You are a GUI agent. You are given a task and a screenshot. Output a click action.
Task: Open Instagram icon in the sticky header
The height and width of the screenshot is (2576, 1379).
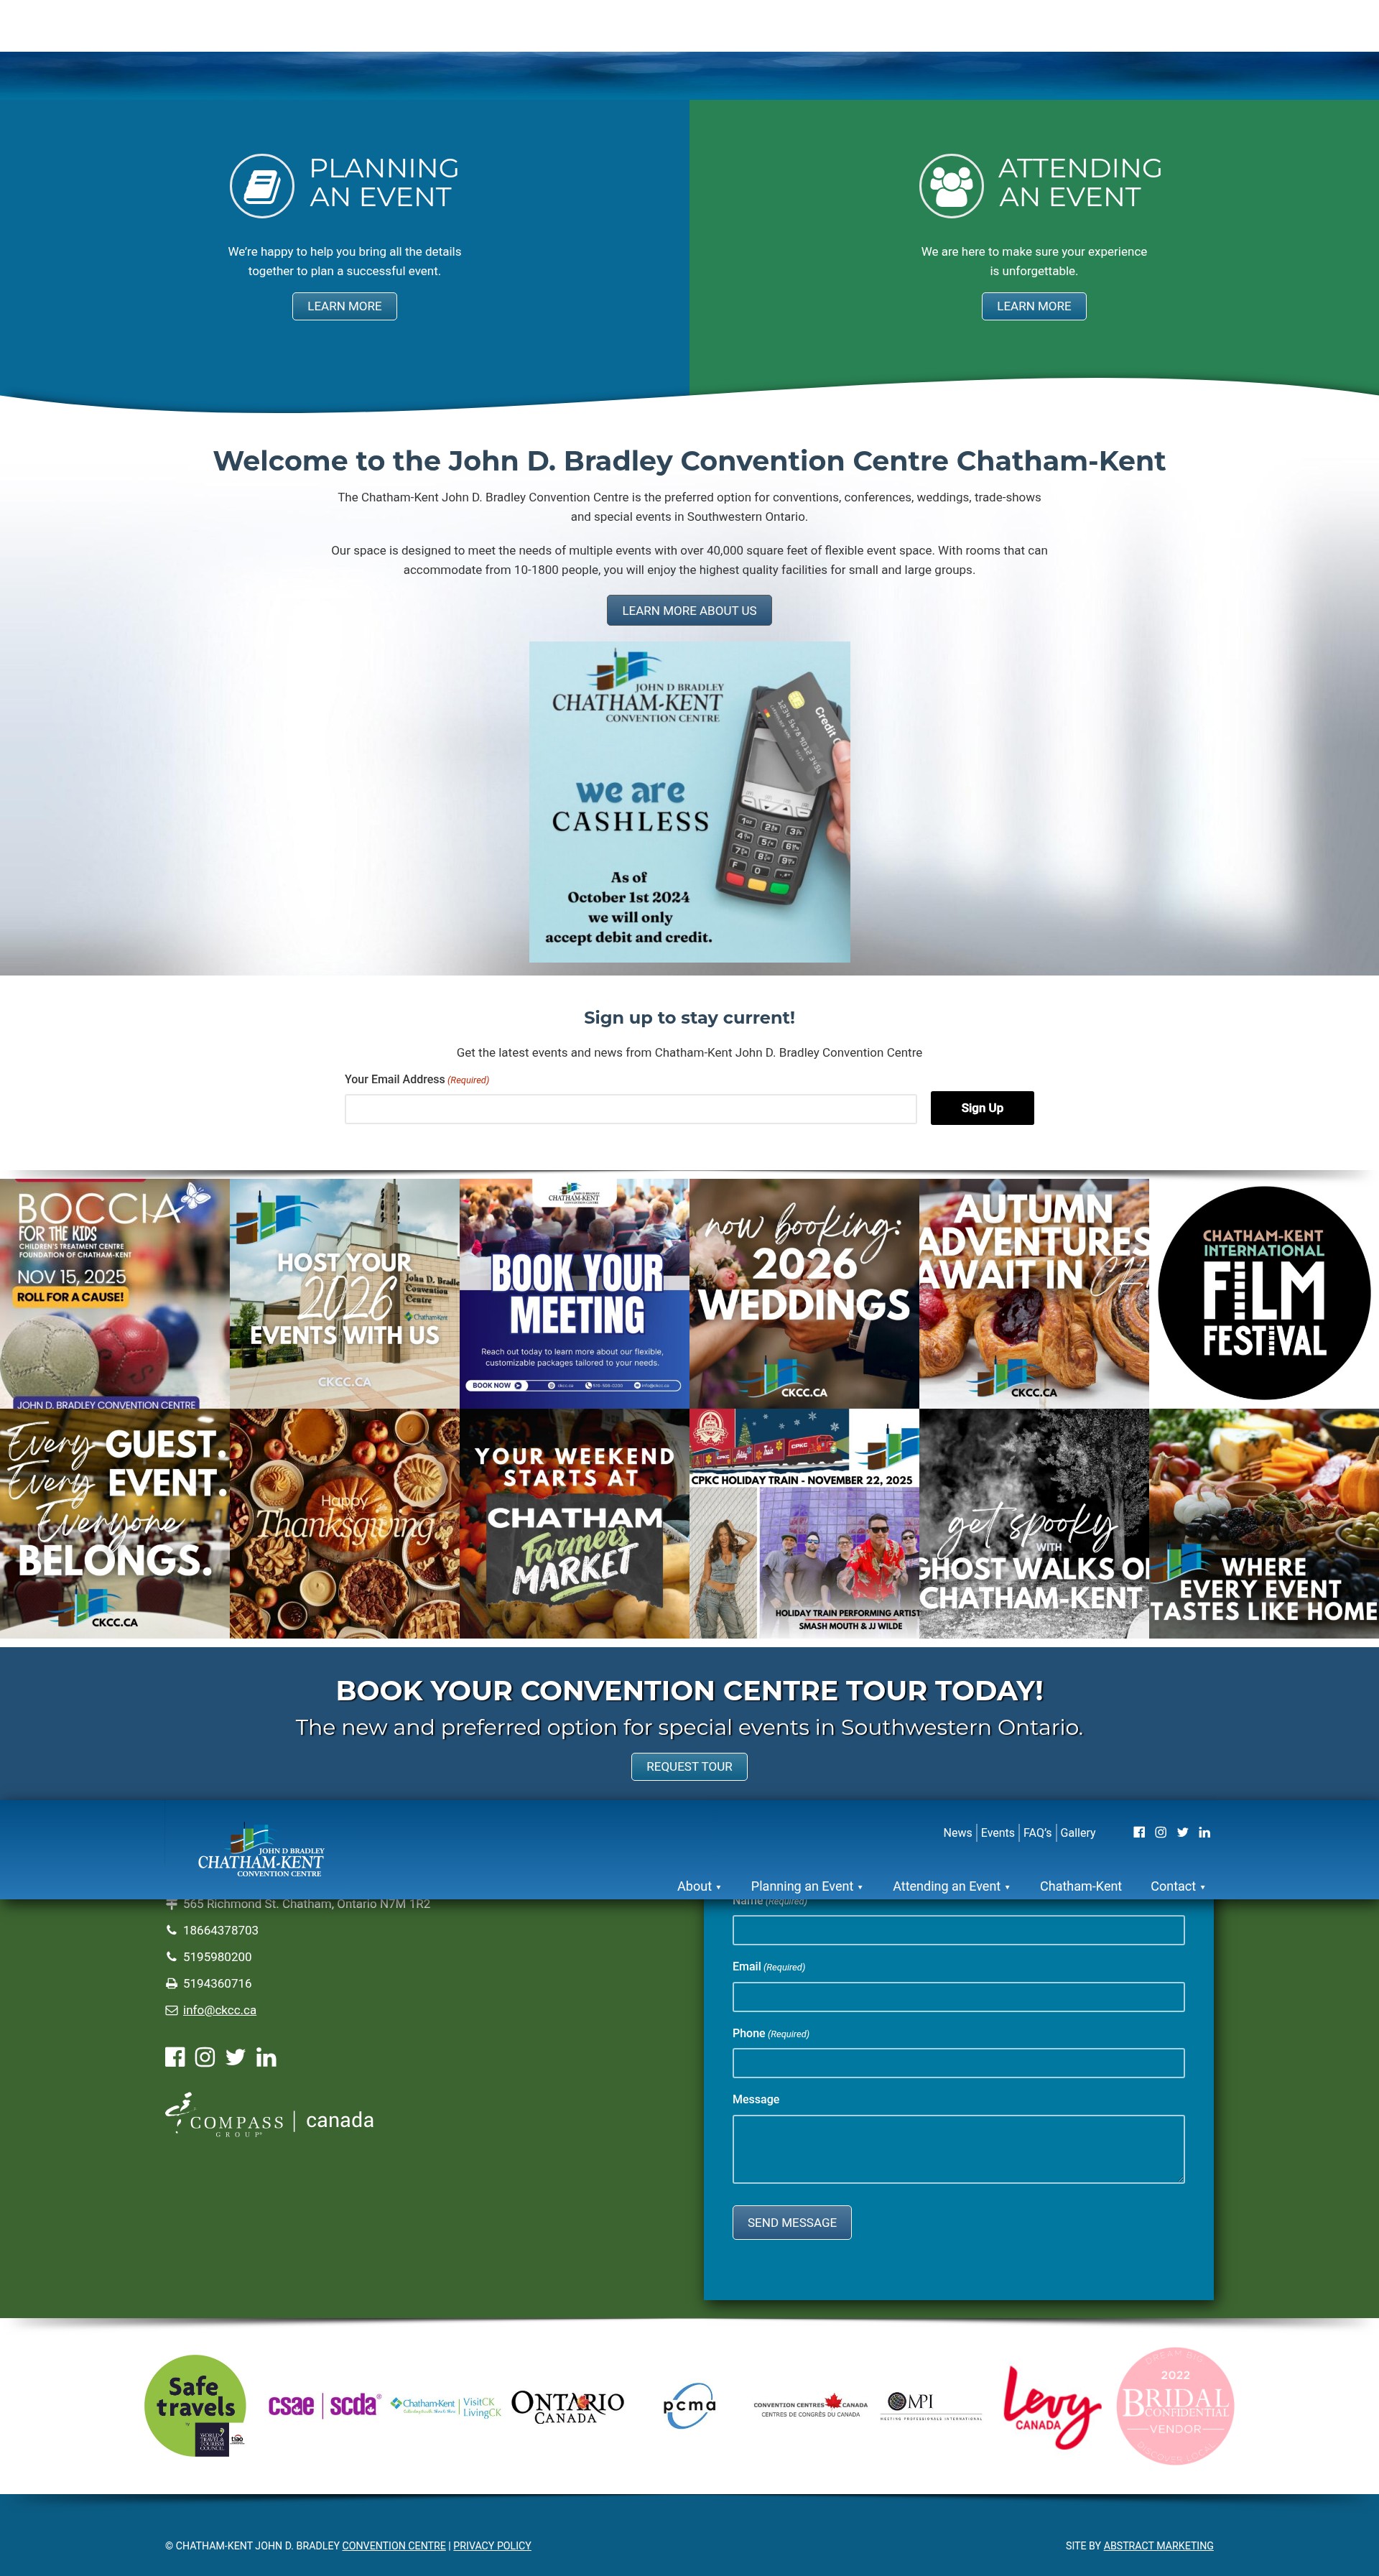tap(1161, 1832)
